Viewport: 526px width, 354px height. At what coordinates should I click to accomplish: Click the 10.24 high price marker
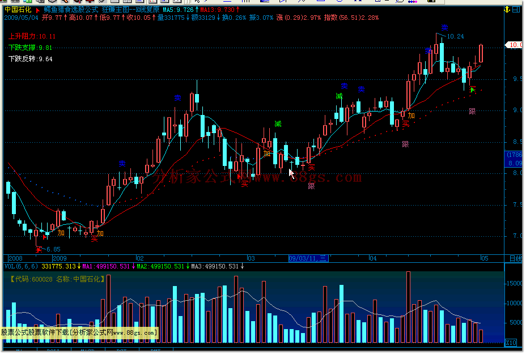click(x=456, y=36)
